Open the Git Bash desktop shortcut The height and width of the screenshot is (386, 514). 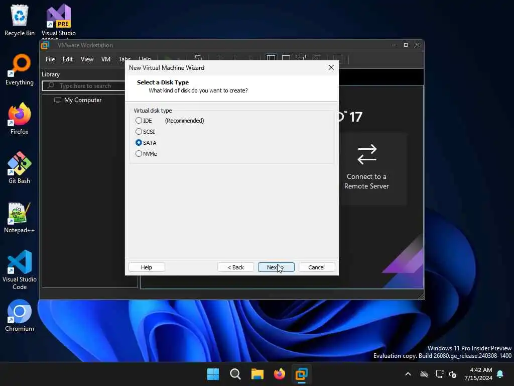pyautogui.click(x=20, y=168)
